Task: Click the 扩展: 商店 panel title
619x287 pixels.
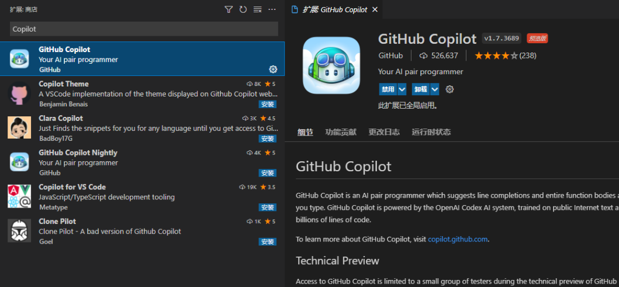Action: [24, 9]
